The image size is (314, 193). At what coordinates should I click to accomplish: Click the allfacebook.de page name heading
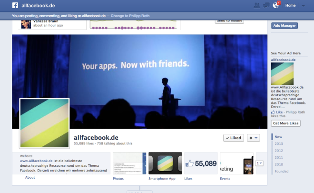[96, 137]
